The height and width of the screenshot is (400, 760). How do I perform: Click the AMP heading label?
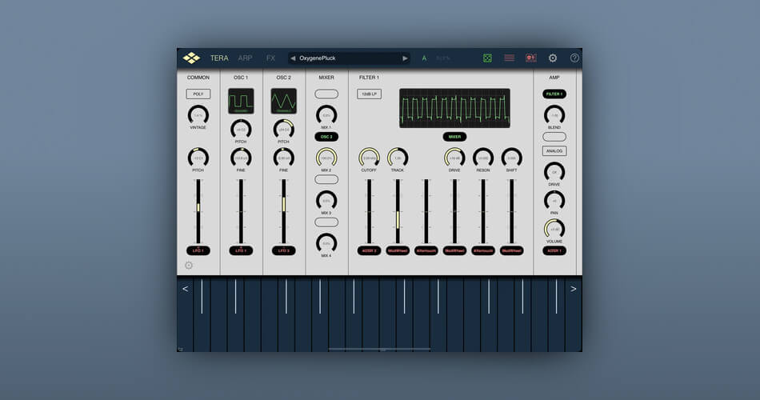pyautogui.click(x=554, y=78)
